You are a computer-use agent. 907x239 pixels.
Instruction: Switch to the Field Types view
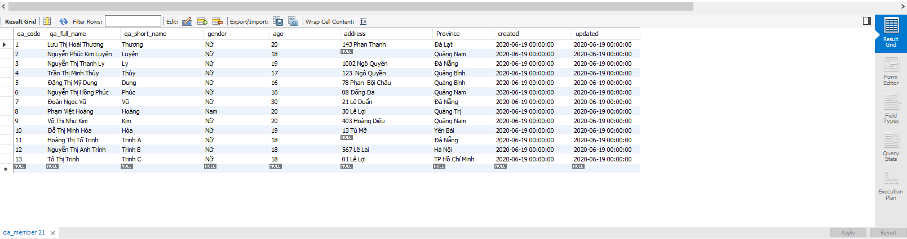click(x=891, y=110)
